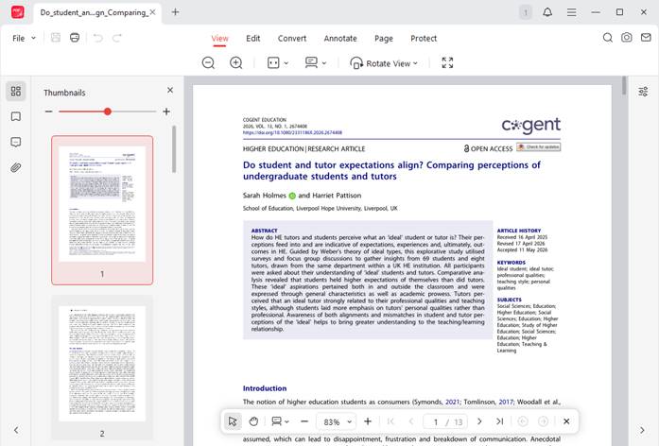Open the comments sidebar icon
Viewport: 659px width, 446px height.
pyautogui.click(x=16, y=142)
